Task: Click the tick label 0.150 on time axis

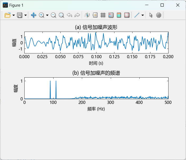Action: [x=132, y=57]
